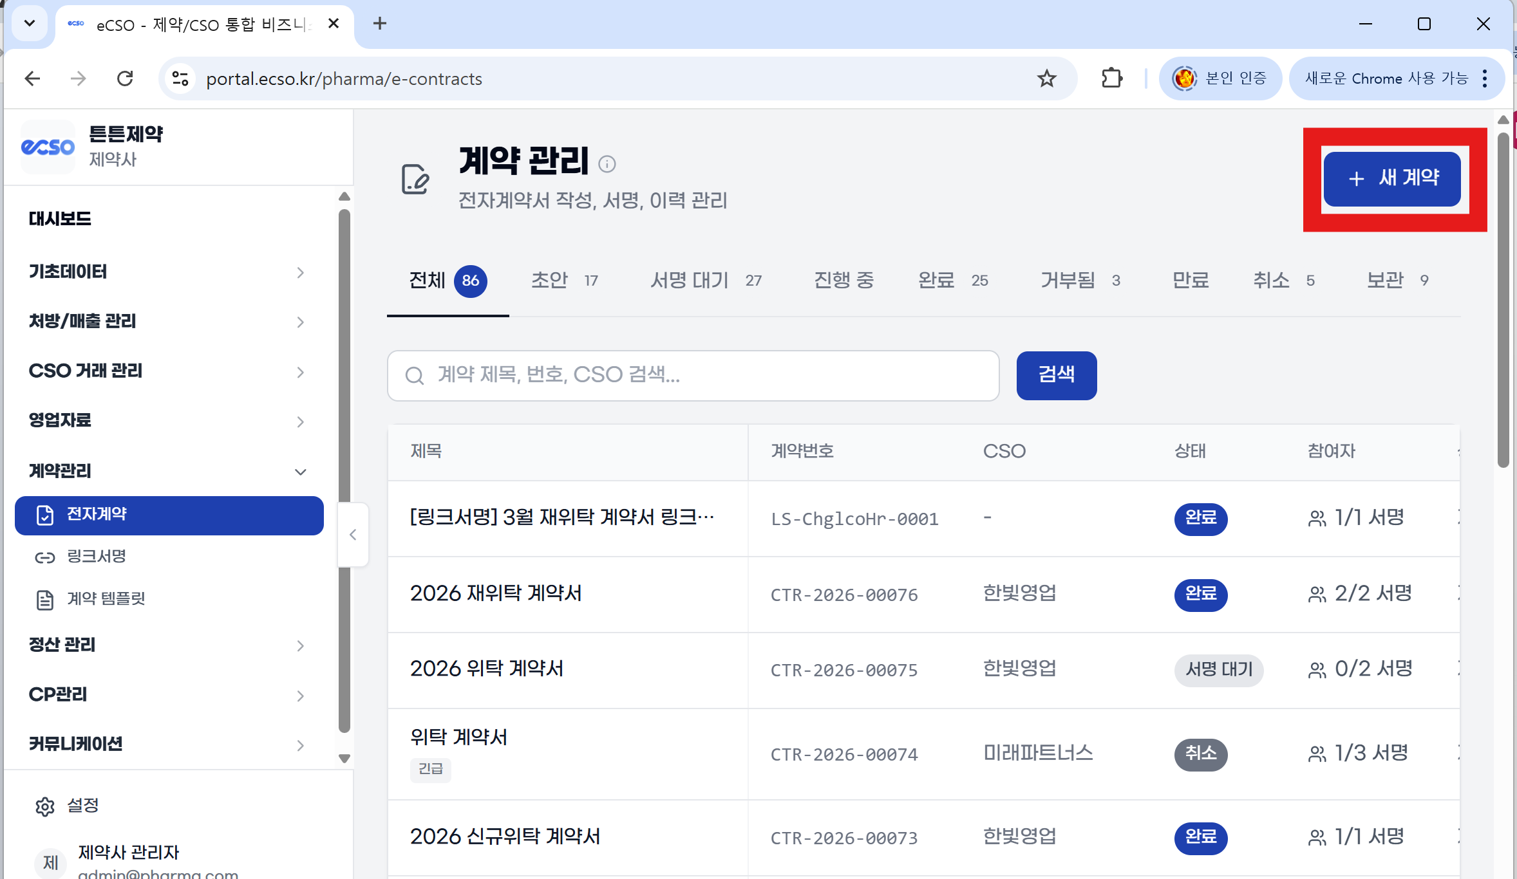Open the 설정 gear icon
Image resolution: width=1517 pixels, height=879 pixels.
[x=44, y=806]
